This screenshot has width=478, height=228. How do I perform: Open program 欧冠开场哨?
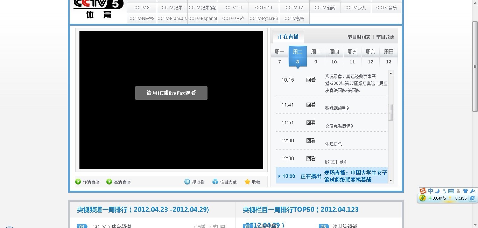click(336, 162)
